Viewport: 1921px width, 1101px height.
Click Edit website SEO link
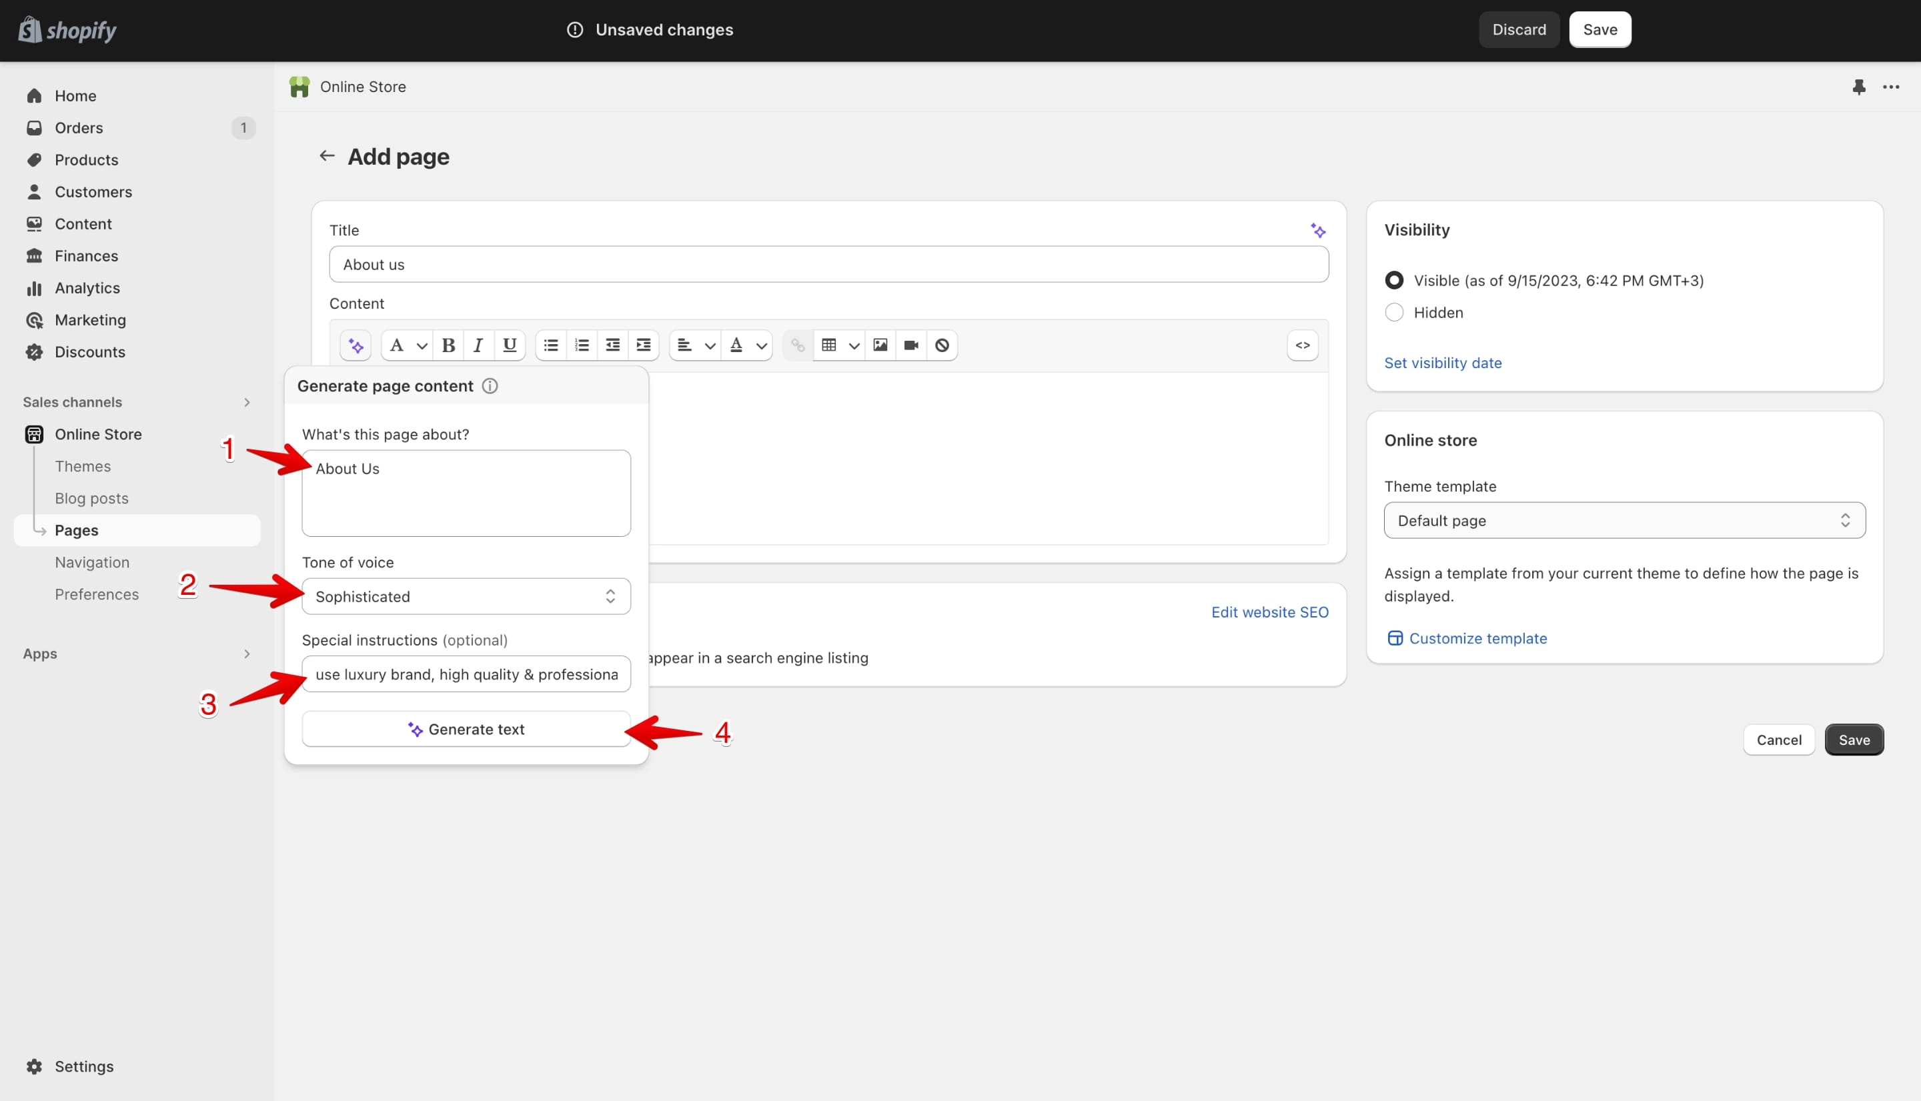coord(1270,612)
